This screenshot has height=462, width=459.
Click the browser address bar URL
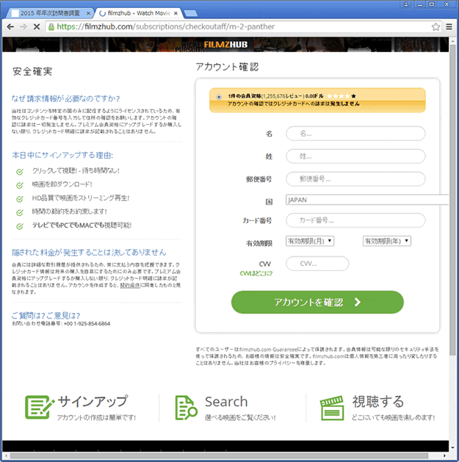(x=165, y=27)
